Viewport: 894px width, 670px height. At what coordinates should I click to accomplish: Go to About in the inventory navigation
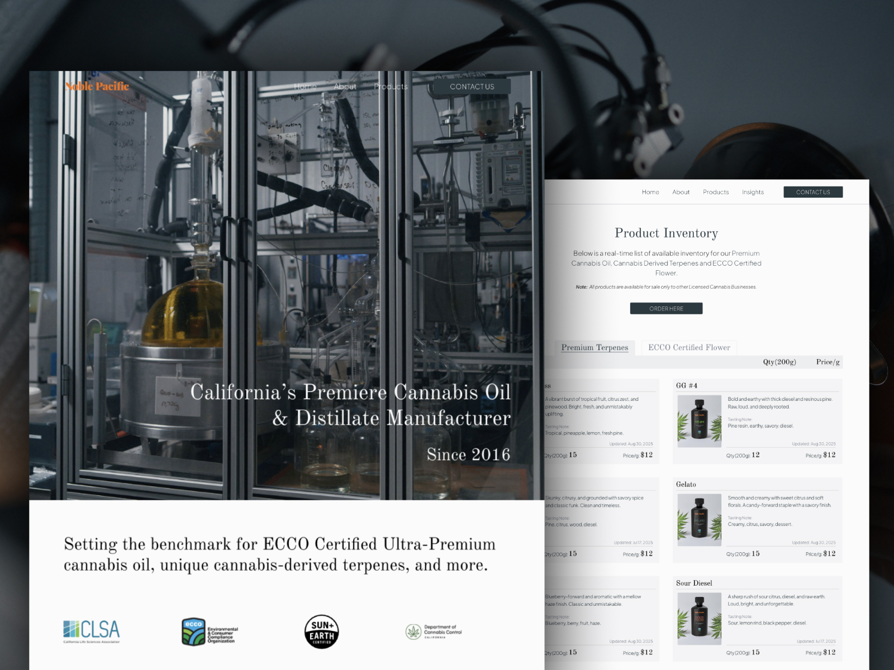[681, 192]
